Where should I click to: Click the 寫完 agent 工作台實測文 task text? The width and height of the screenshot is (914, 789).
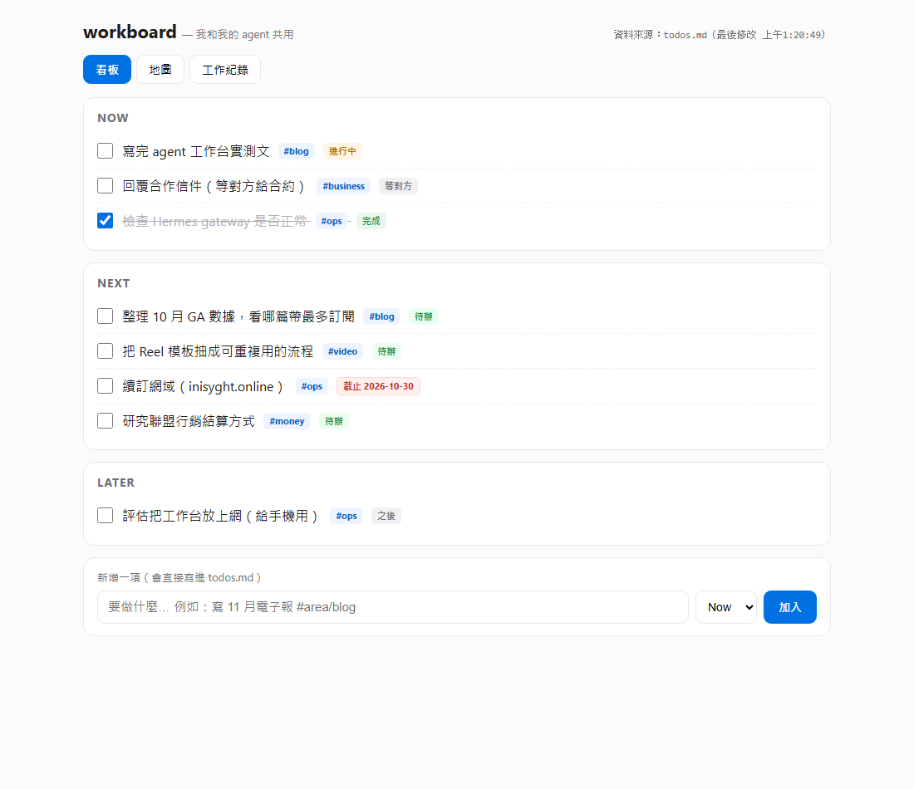[x=196, y=151]
